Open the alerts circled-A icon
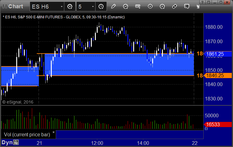The height and width of the screenshot is (147, 233). (162, 6)
